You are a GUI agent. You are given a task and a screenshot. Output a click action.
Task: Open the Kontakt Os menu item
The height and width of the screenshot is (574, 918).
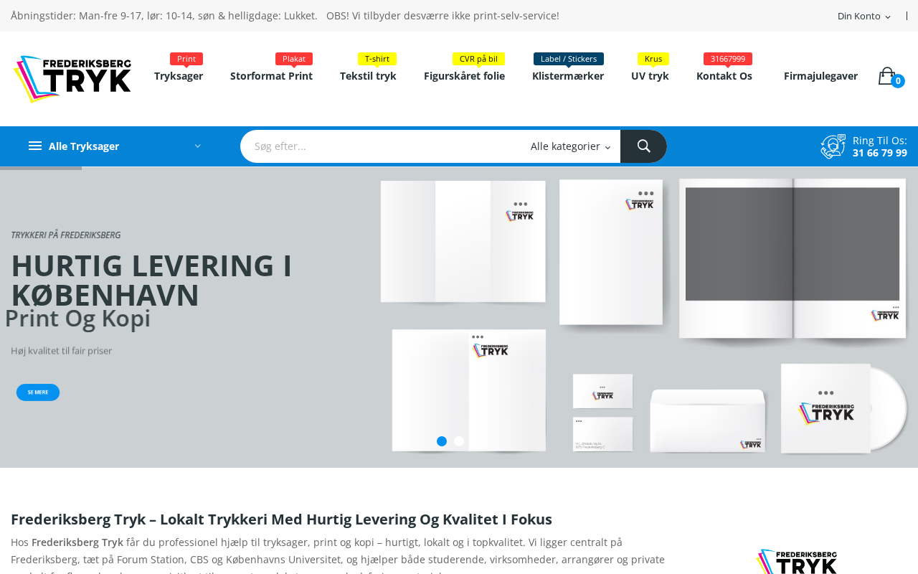[724, 76]
